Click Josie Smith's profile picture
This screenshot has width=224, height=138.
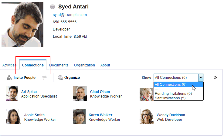point(12,117)
